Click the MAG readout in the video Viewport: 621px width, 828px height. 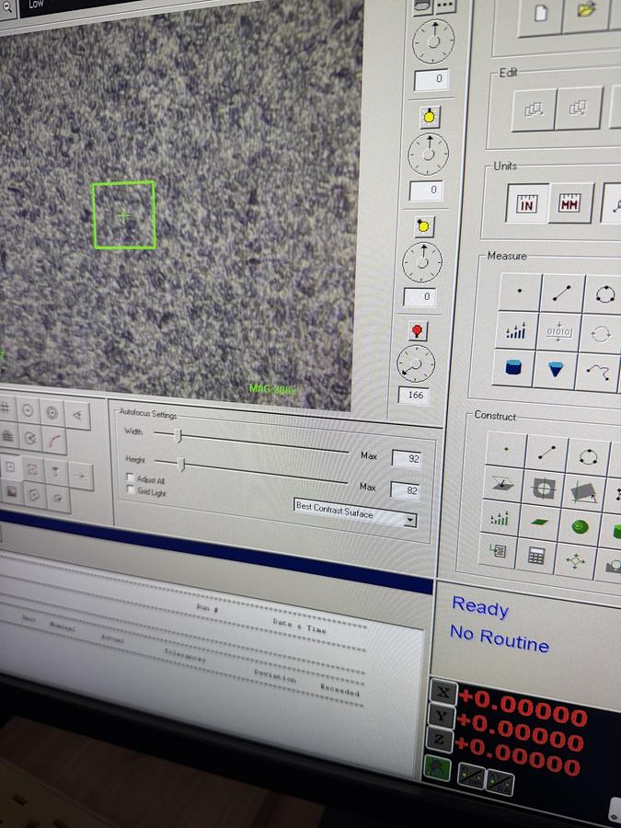pos(272,389)
